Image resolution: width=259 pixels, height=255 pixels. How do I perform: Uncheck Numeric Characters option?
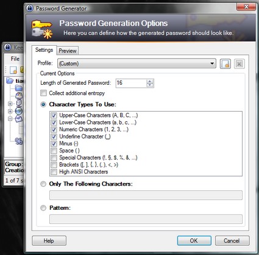pyautogui.click(x=54, y=129)
